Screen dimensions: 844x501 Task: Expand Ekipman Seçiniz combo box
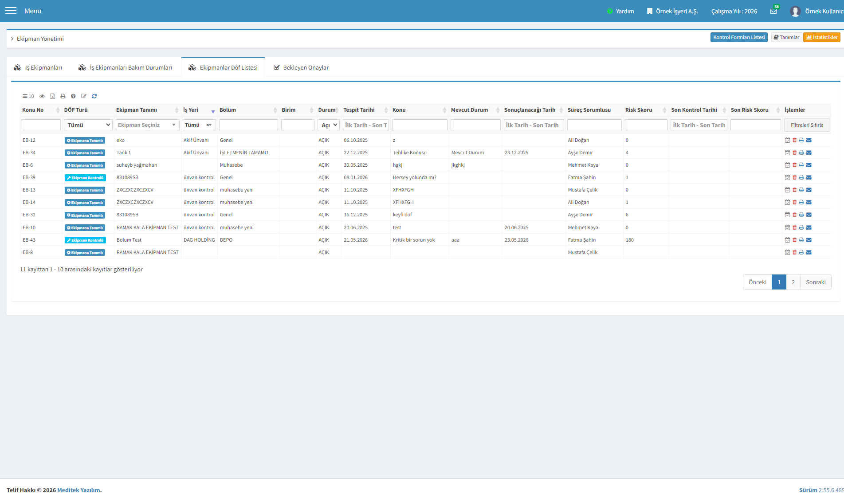[x=148, y=125]
